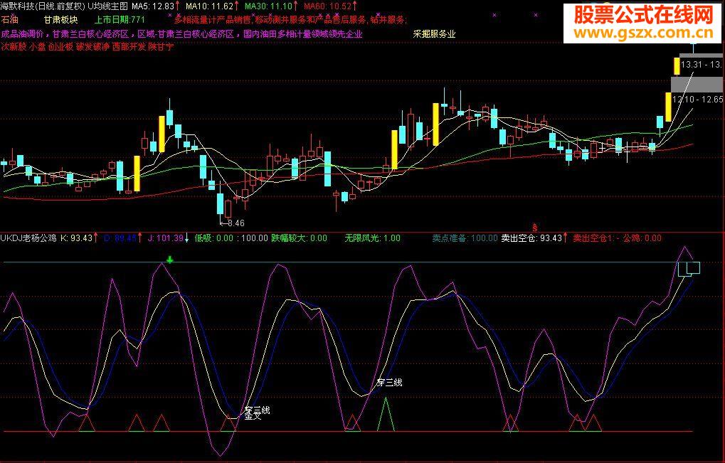Click the 上市日期:771 listing date text

[120, 20]
